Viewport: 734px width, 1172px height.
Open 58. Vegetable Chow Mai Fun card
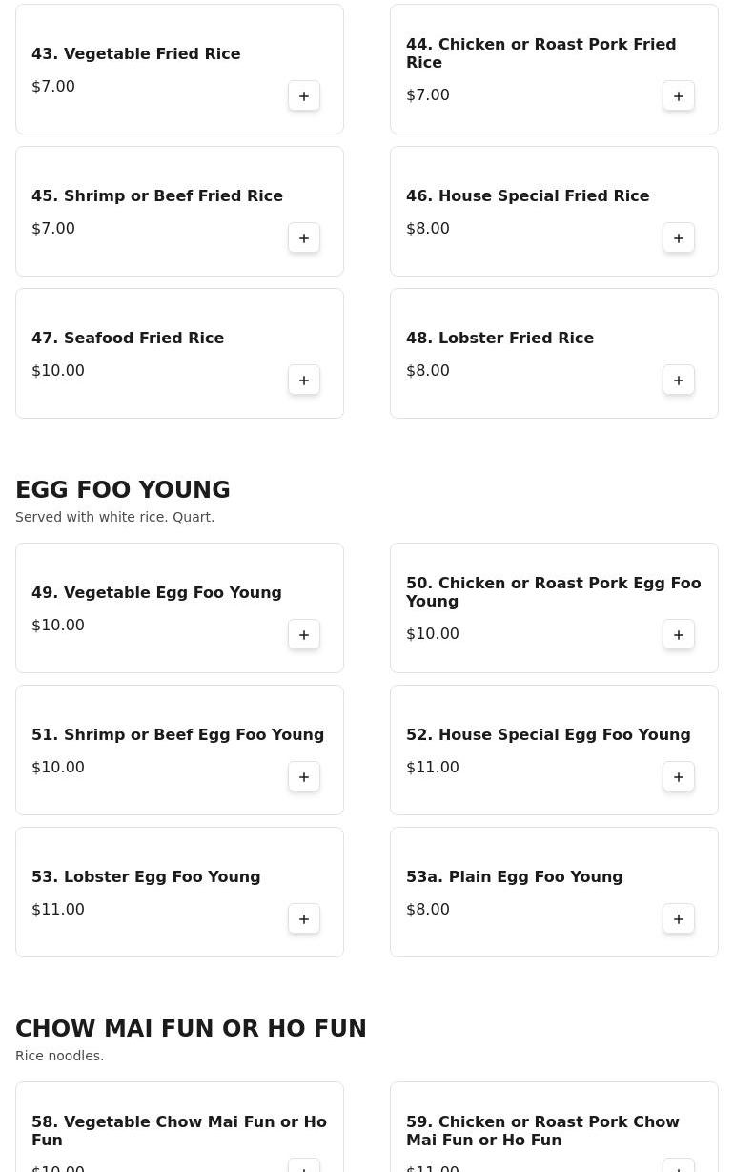pos(179,1127)
